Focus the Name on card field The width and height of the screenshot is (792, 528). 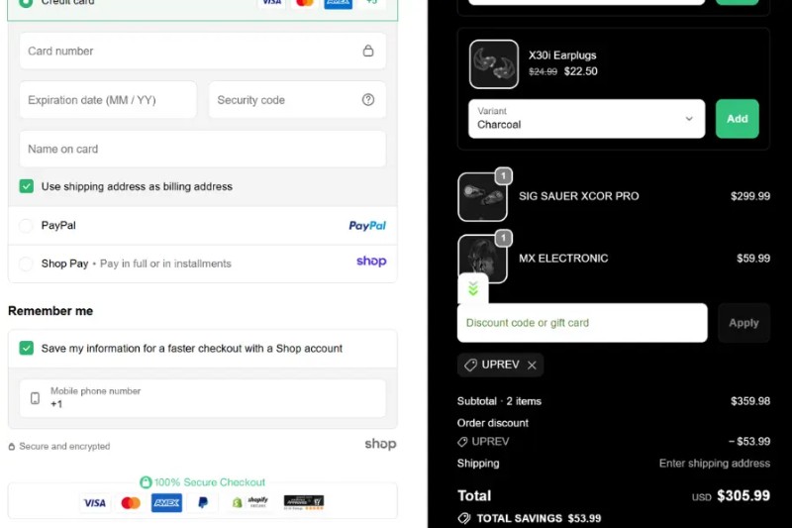203,149
